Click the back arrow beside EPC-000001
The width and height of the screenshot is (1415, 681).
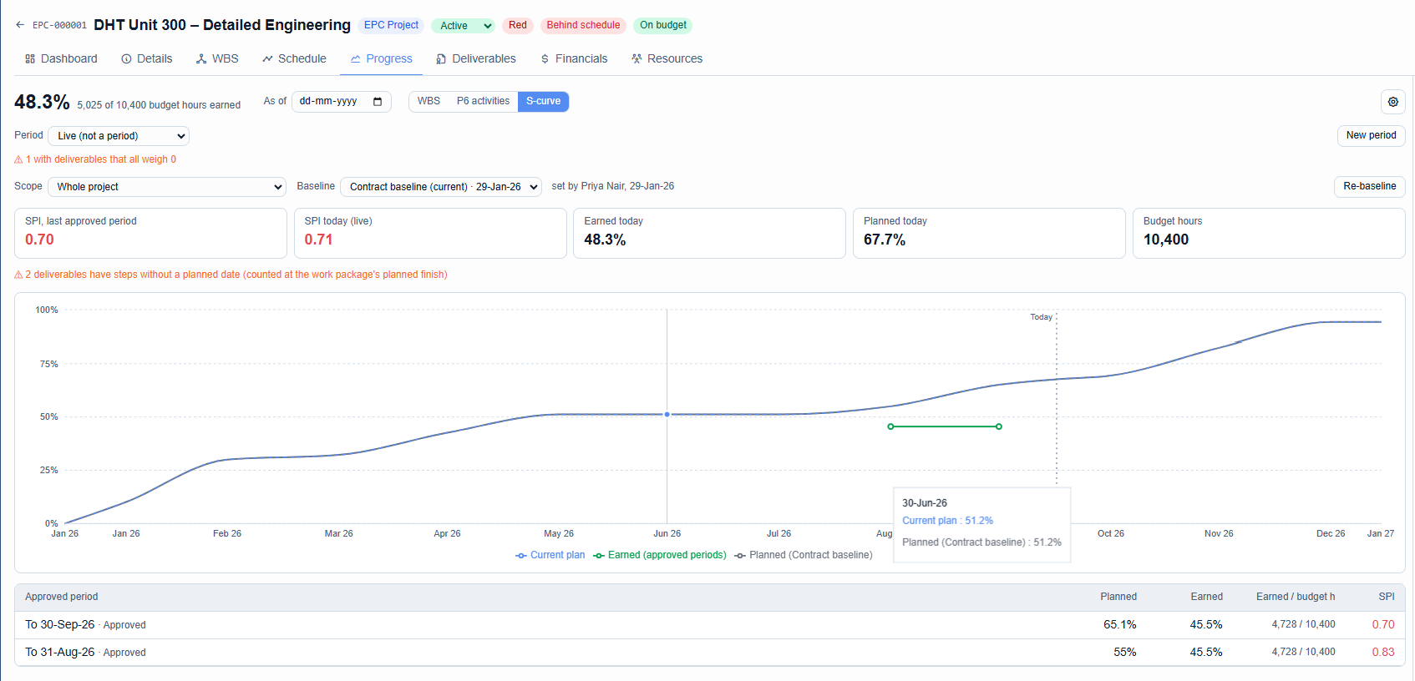pyautogui.click(x=20, y=25)
